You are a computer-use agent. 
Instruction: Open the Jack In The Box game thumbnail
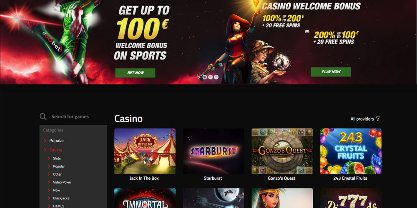pos(145,151)
